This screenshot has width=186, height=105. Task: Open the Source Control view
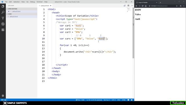3,18
